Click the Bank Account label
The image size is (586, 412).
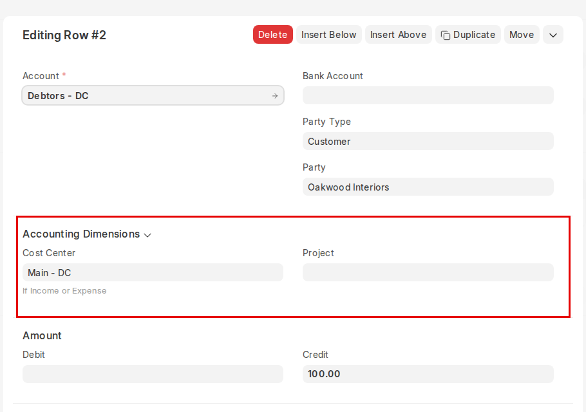click(333, 76)
